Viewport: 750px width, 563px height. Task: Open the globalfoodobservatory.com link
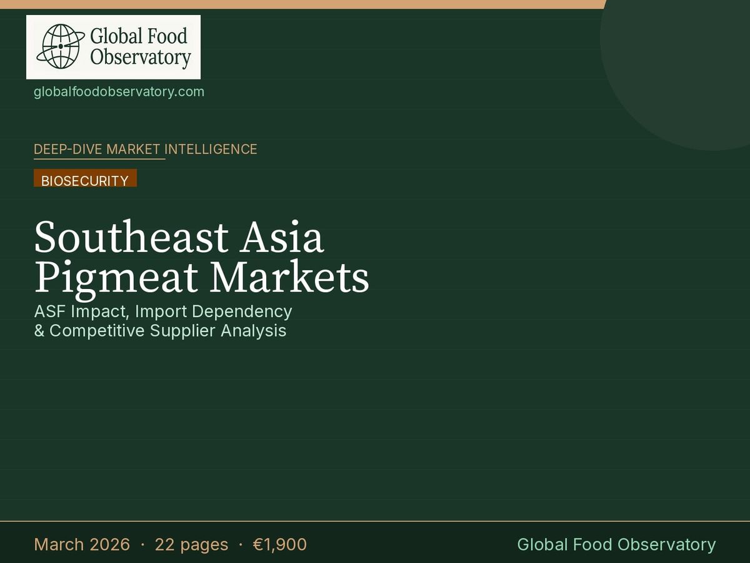[x=119, y=91]
